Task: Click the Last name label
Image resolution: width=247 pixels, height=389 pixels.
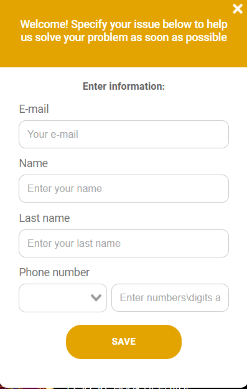Action: pyautogui.click(x=45, y=218)
